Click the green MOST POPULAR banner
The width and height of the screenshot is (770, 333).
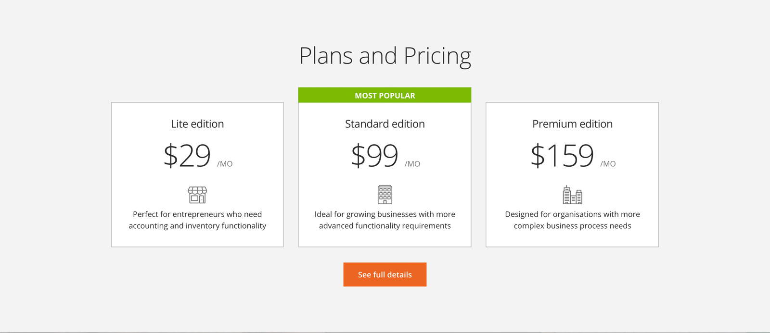pyautogui.click(x=385, y=95)
